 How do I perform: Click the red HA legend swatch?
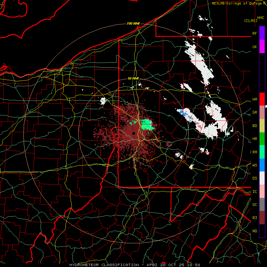tap(262, 99)
